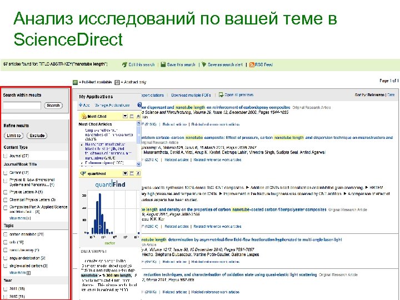
Task: Click the Search button
Action: click(x=53, y=106)
